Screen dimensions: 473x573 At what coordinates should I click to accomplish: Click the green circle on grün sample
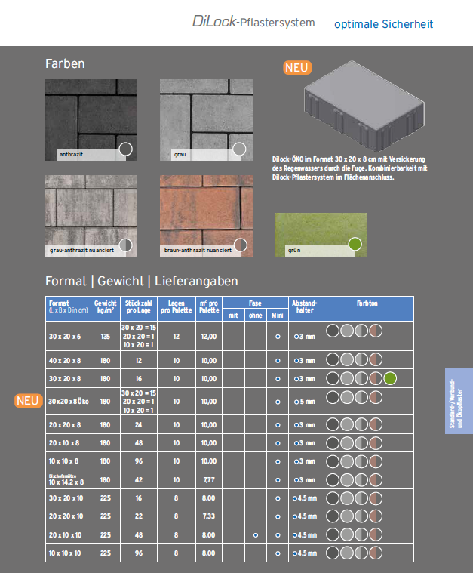[355, 244]
